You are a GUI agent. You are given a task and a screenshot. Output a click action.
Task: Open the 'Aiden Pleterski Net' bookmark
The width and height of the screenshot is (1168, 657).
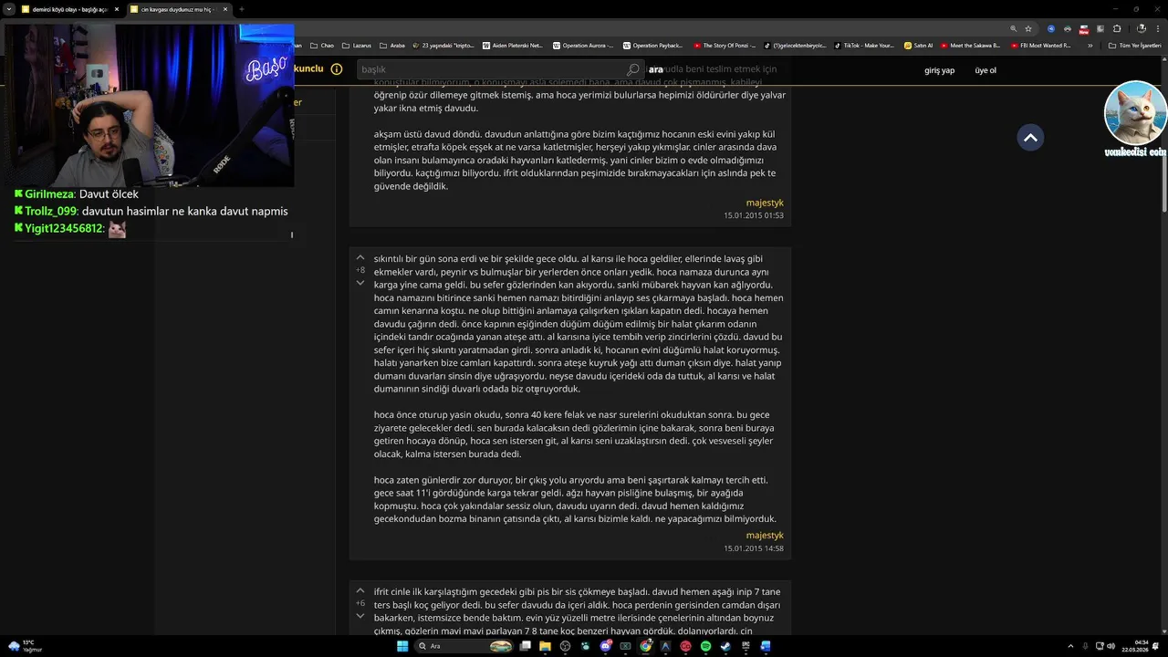coord(513,45)
